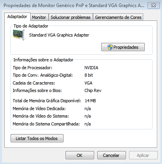Click the Standard VGA Graphics Adapter name

click(59, 35)
